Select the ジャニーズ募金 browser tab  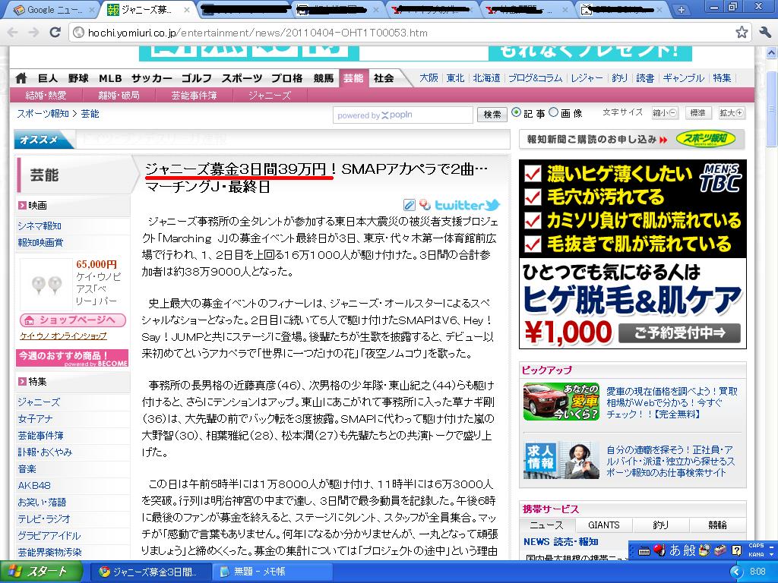[x=147, y=9]
